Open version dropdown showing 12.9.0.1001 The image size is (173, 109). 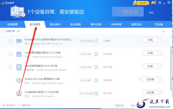click(x=96, y=67)
